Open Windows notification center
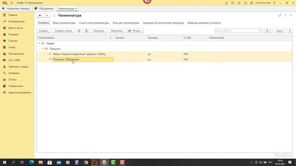This screenshot has height=166, width=296. [x=290, y=162]
